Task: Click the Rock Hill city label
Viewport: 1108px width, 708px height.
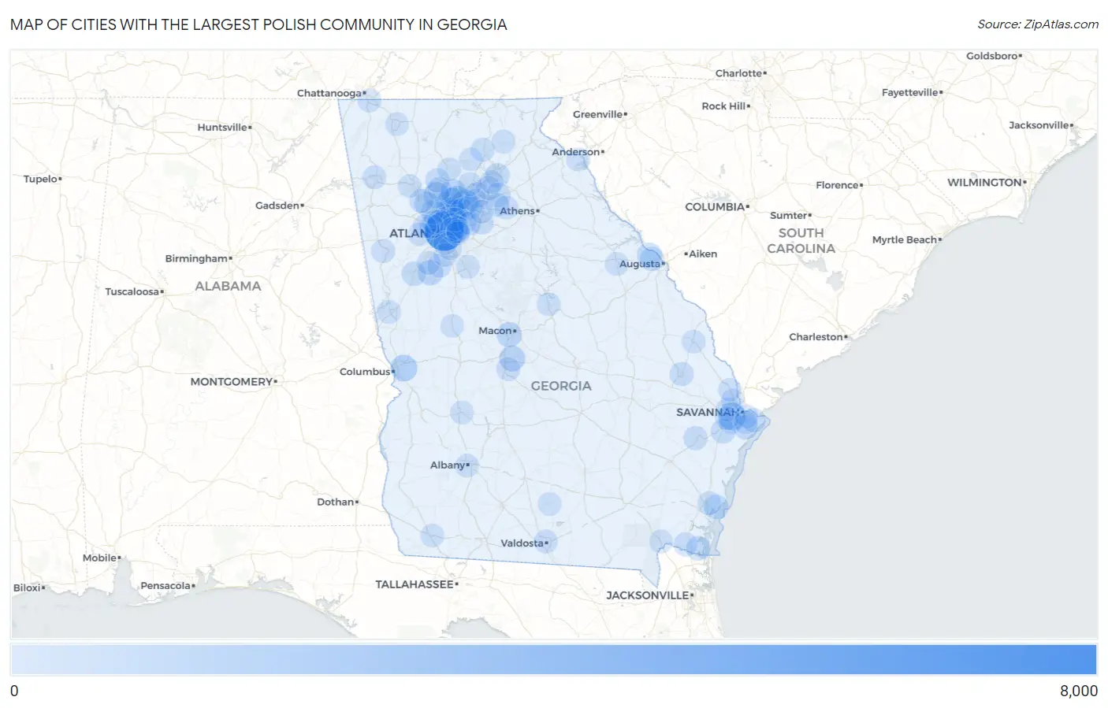Action: tap(723, 106)
